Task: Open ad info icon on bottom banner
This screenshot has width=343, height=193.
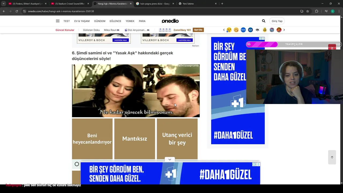Action: point(254,164)
